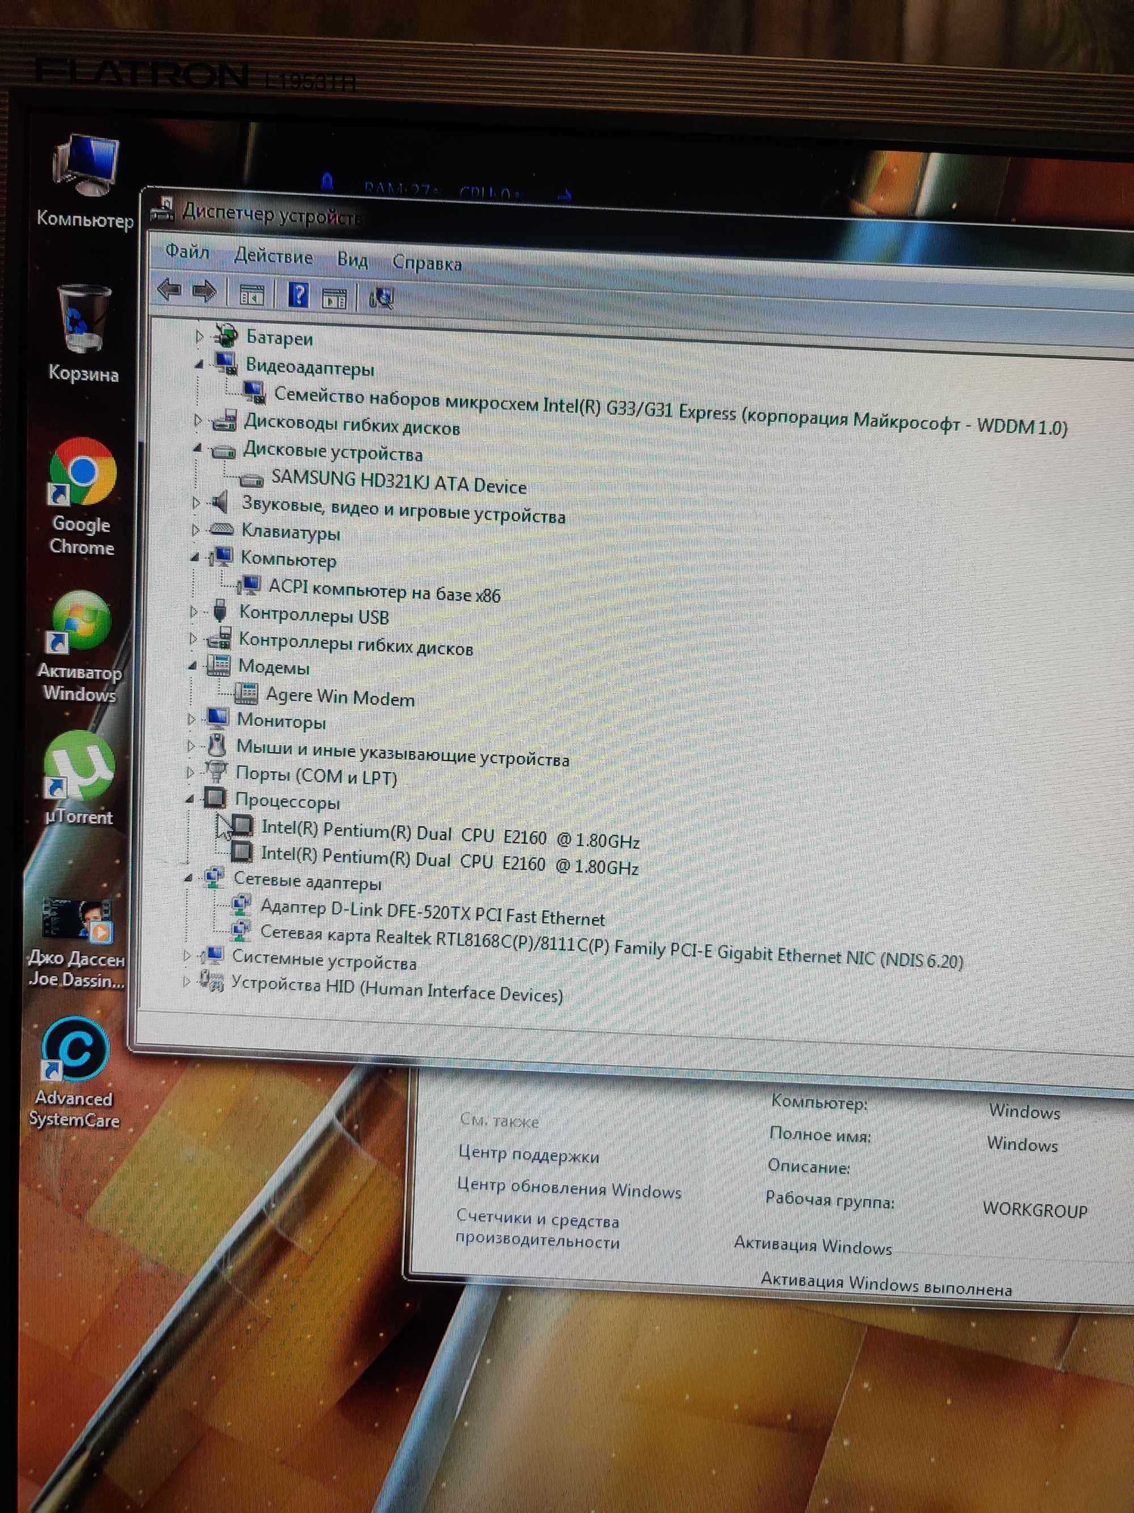Open Счетчики и средства производительности link
Screen dimensions: 1134x1513
[538, 1230]
